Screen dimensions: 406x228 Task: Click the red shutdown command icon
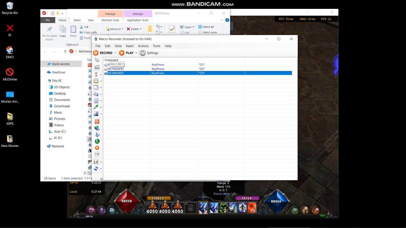coord(97,122)
